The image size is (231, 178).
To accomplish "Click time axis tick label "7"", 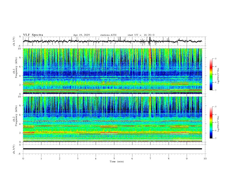I will (x=150, y=159).
